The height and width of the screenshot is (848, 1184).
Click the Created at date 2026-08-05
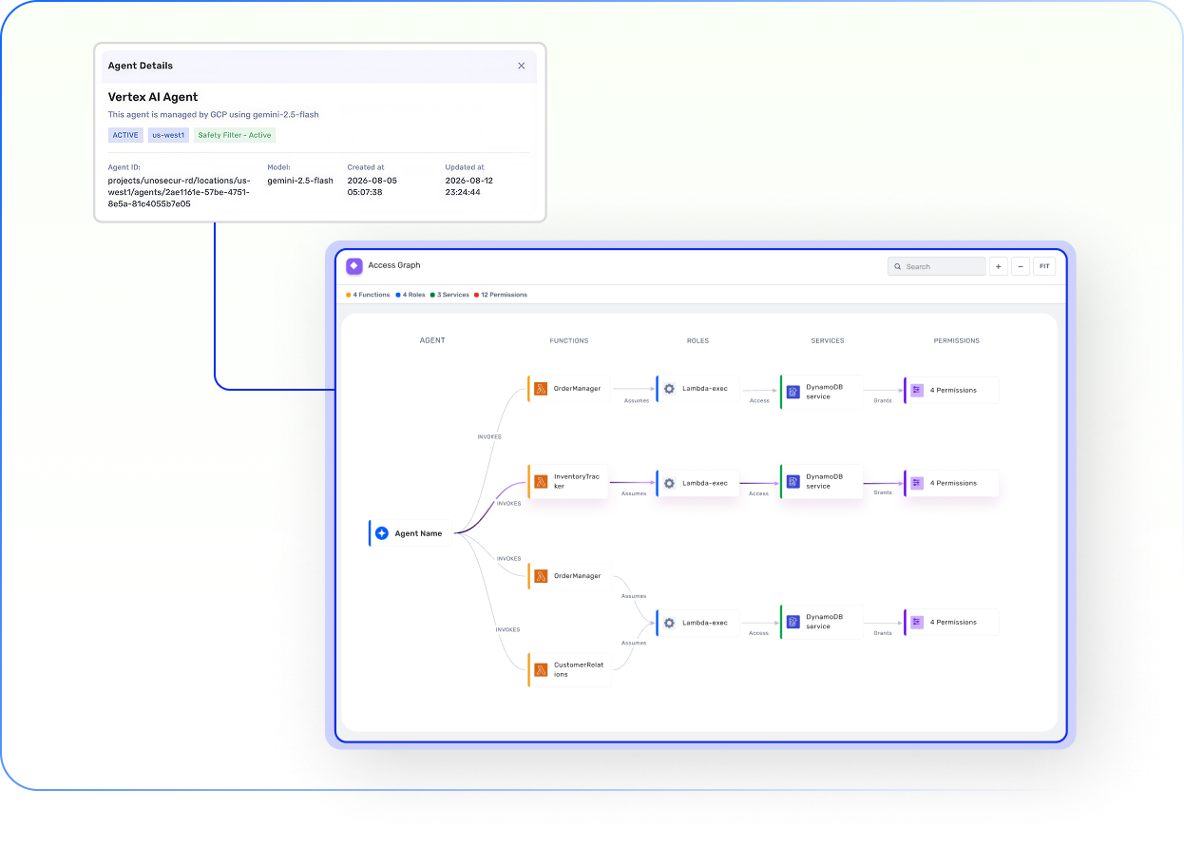pos(372,181)
